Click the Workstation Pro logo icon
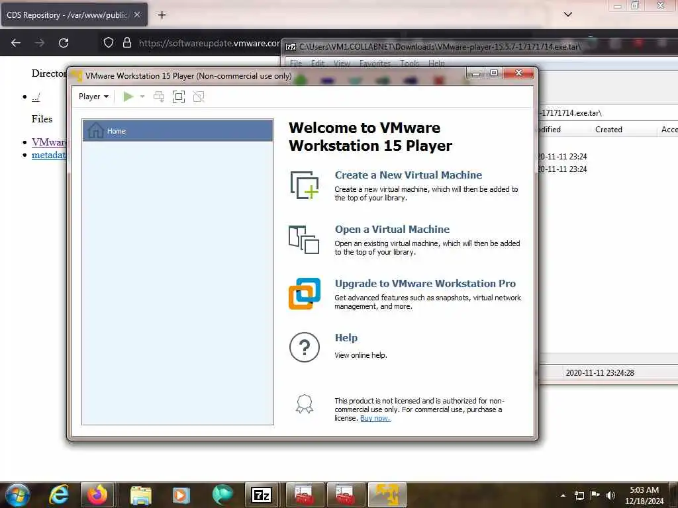Viewport: 678px width, 508px height. coord(305,294)
